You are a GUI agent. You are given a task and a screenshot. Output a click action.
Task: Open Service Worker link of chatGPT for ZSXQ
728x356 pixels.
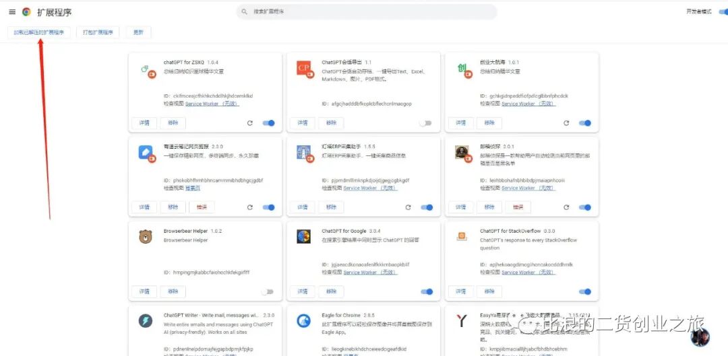pos(212,104)
